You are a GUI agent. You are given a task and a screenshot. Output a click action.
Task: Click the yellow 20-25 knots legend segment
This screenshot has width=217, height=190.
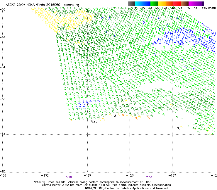(162, 4)
